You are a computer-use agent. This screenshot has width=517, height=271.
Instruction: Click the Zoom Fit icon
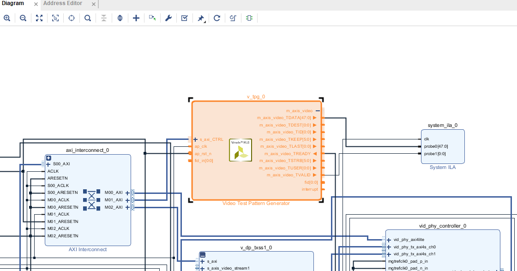(39, 18)
